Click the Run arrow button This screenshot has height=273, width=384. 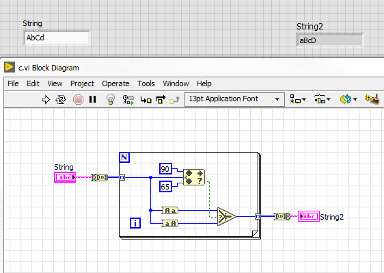pyautogui.click(x=46, y=100)
